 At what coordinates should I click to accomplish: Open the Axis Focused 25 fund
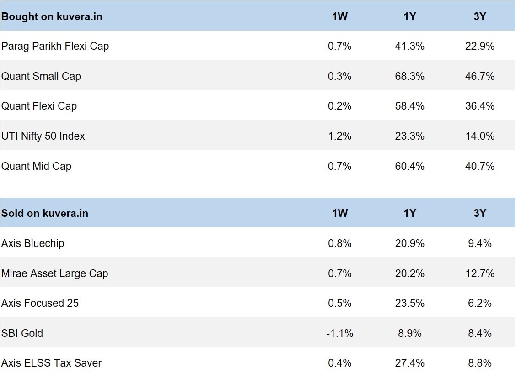coord(40,303)
